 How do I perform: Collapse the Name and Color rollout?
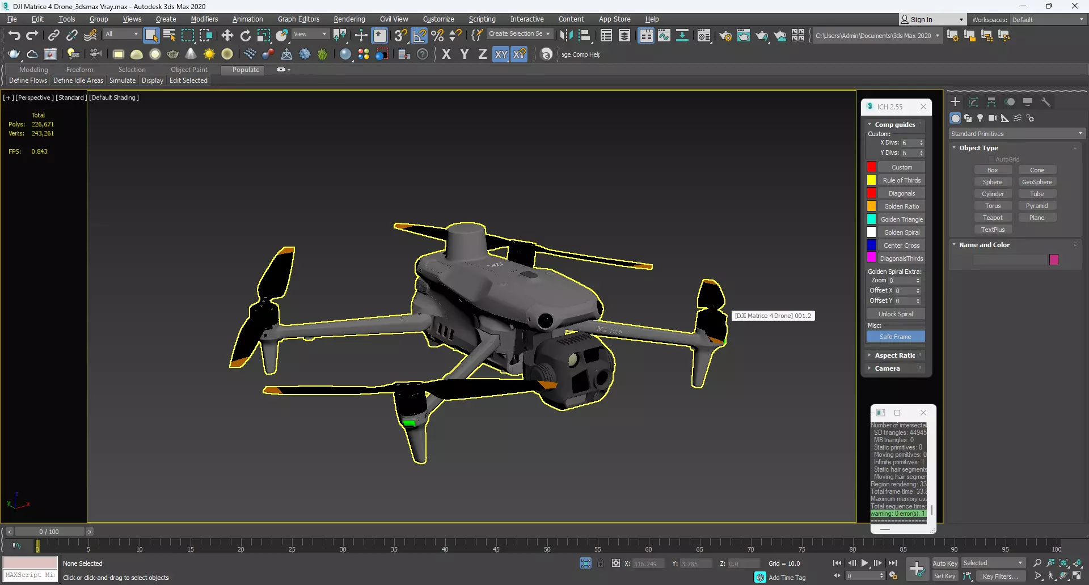tap(984, 245)
